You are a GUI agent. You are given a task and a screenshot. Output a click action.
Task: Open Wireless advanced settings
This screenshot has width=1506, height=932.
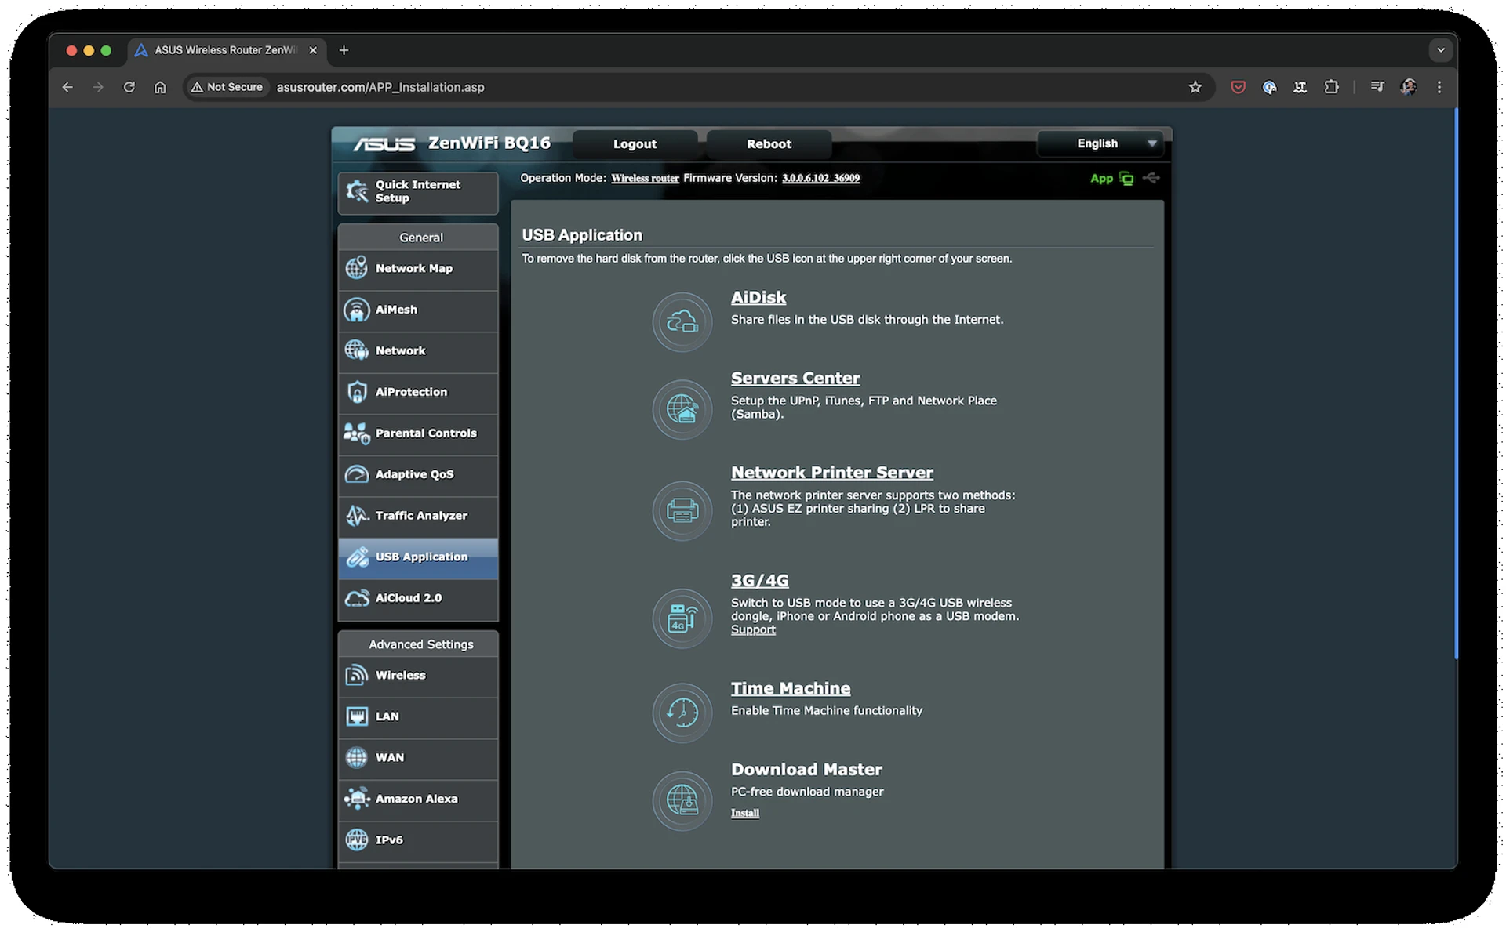[x=418, y=676]
